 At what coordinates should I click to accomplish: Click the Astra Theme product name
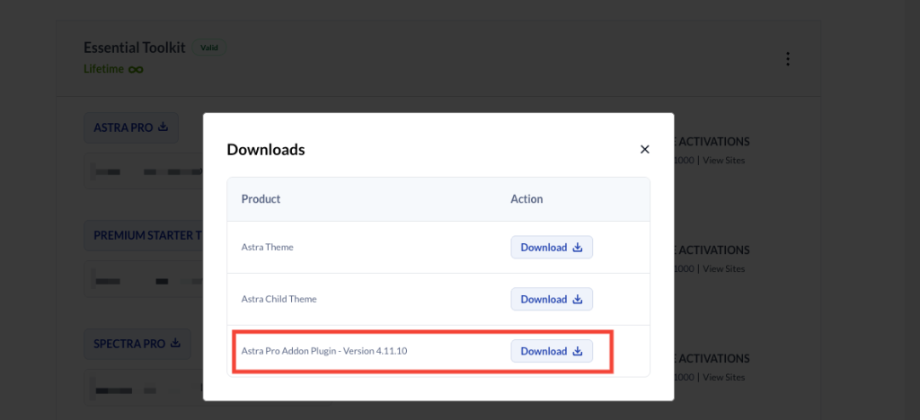(x=267, y=247)
